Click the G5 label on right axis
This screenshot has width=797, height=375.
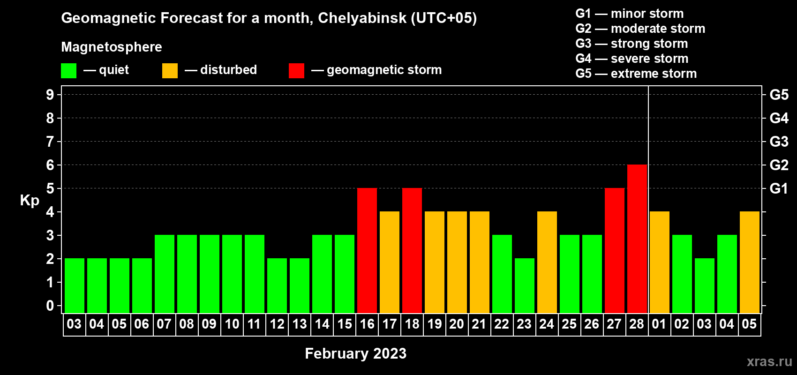pos(779,95)
